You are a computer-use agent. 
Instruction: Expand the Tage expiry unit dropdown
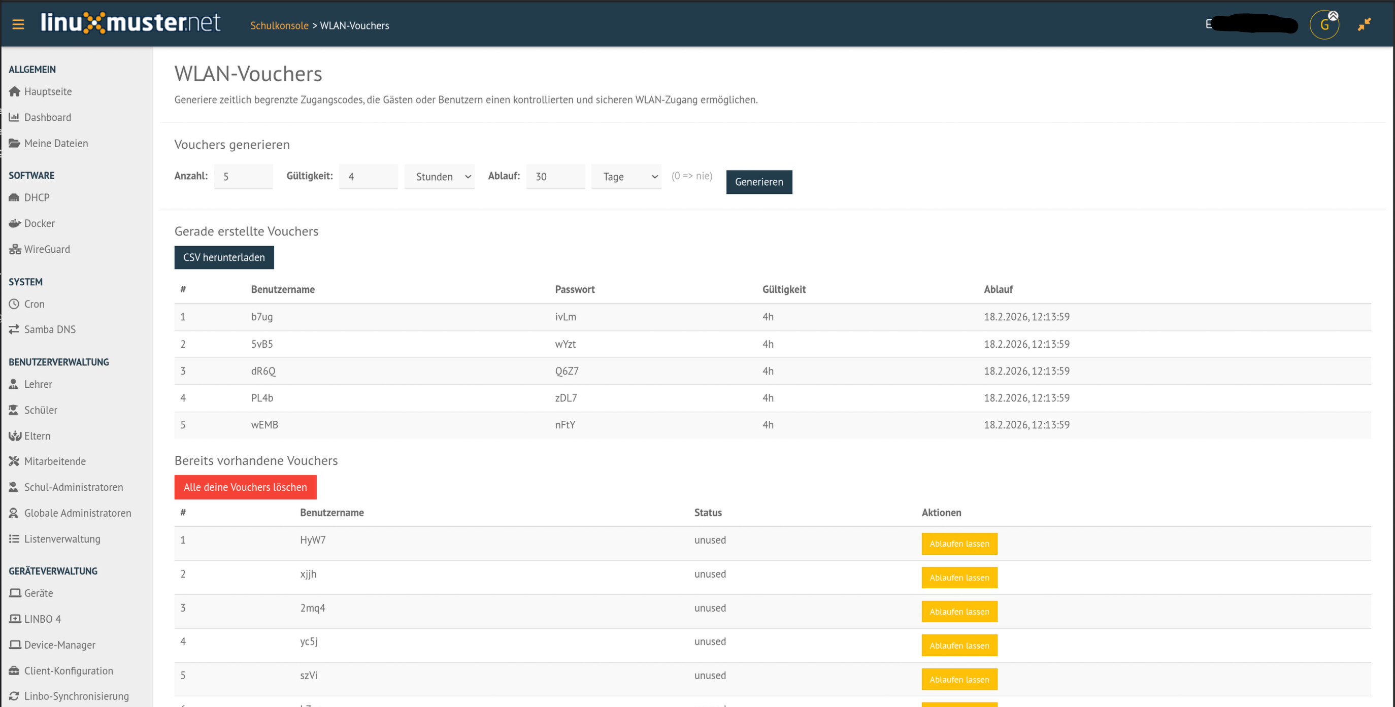(626, 177)
